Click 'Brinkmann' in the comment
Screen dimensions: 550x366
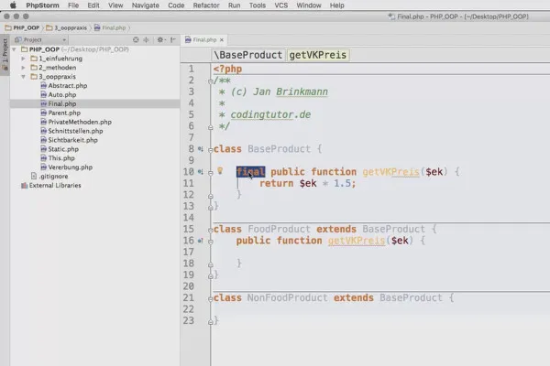tap(302, 91)
